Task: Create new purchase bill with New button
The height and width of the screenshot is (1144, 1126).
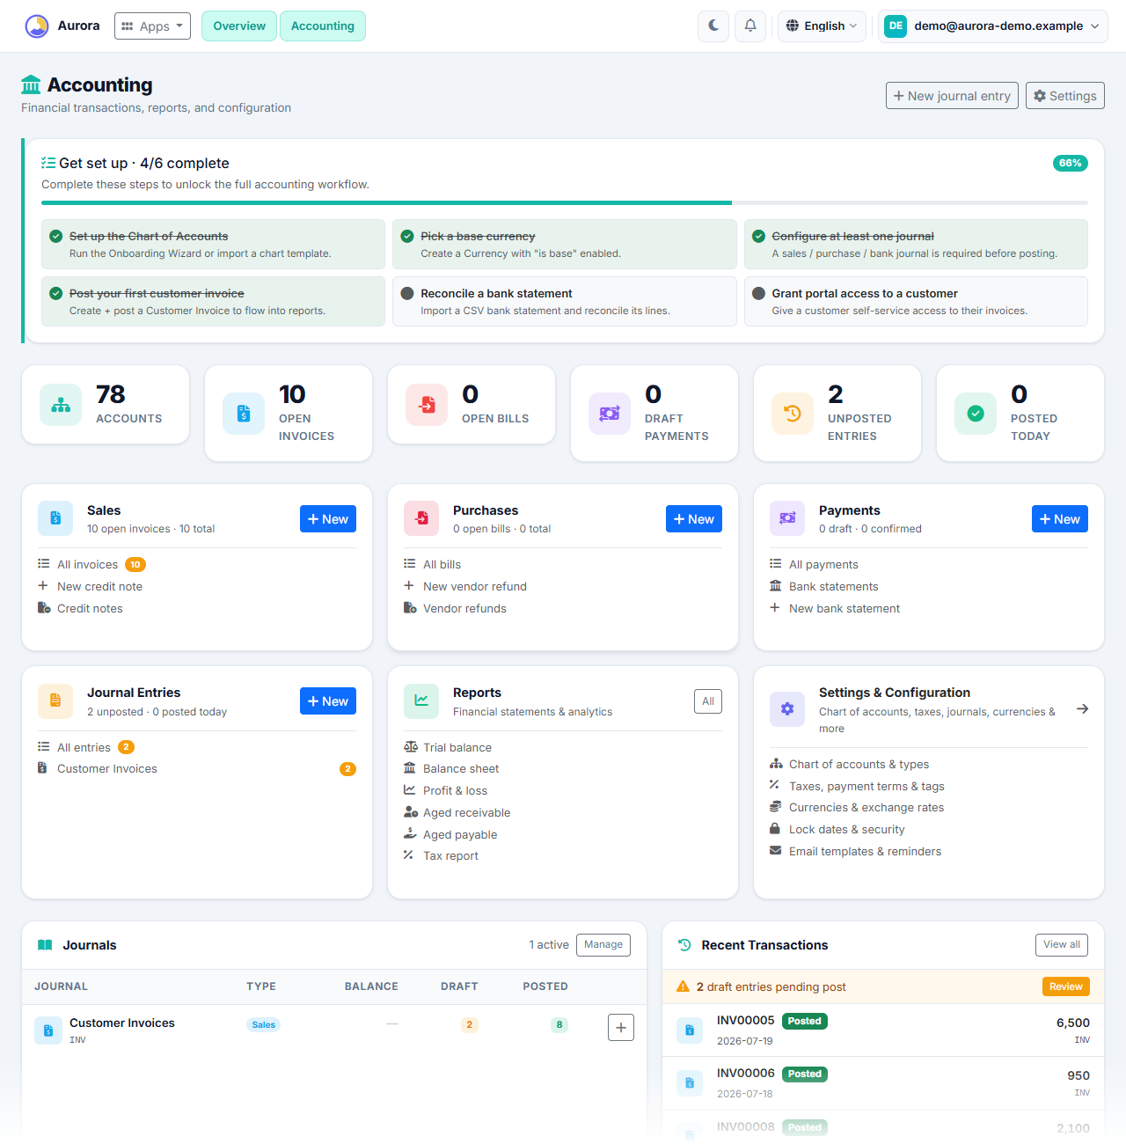Action: coord(694,519)
